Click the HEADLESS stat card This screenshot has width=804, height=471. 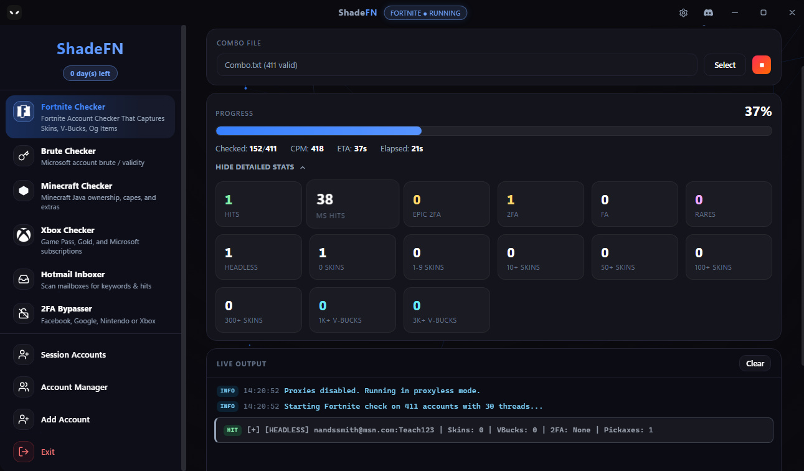pyautogui.click(x=258, y=257)
